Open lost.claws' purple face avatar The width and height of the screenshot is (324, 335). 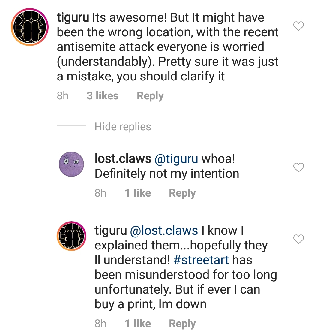[x=72, y=164]
